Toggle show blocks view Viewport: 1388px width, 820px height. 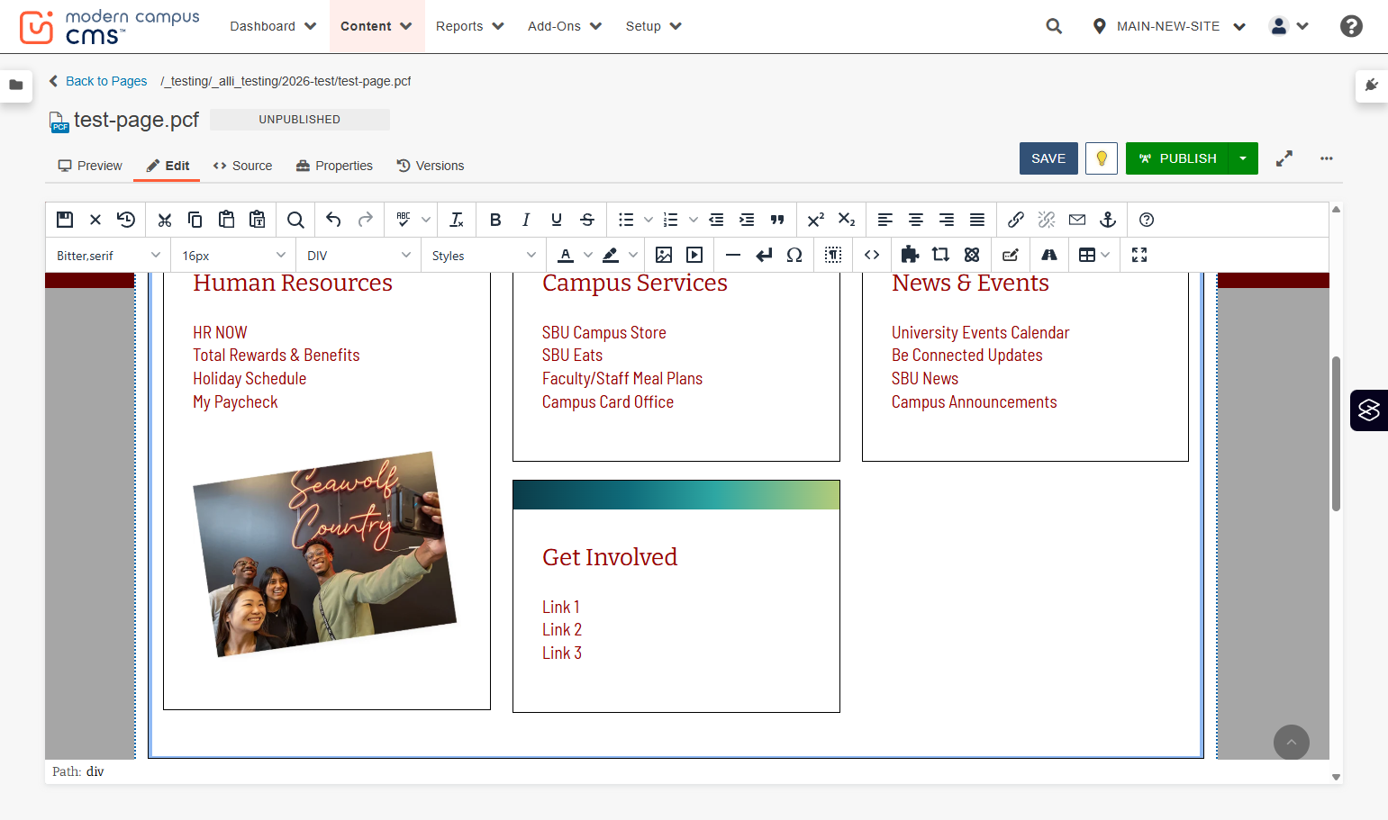click(x=833, y=255)
